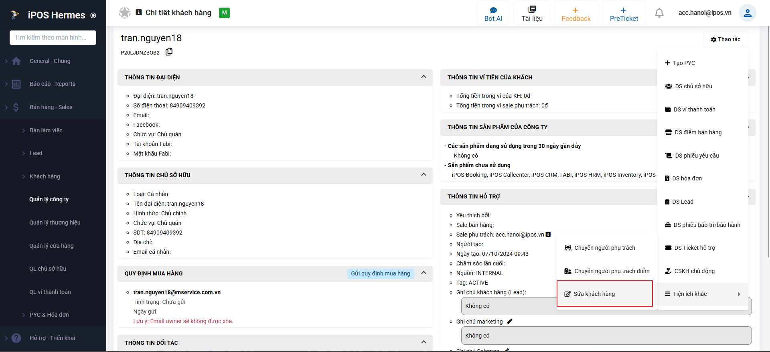Choose Chuyển người phụ trách điểm option
The height and width of the screenshot is (352, 770).
click(x=607, y=271)
